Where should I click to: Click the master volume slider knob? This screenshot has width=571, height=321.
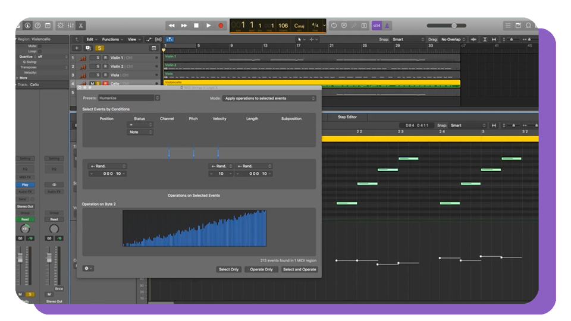tap(454, 26)
